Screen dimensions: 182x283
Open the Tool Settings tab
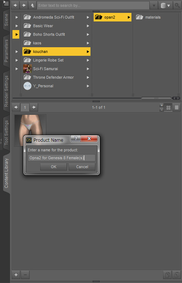(x=6, y=133)
